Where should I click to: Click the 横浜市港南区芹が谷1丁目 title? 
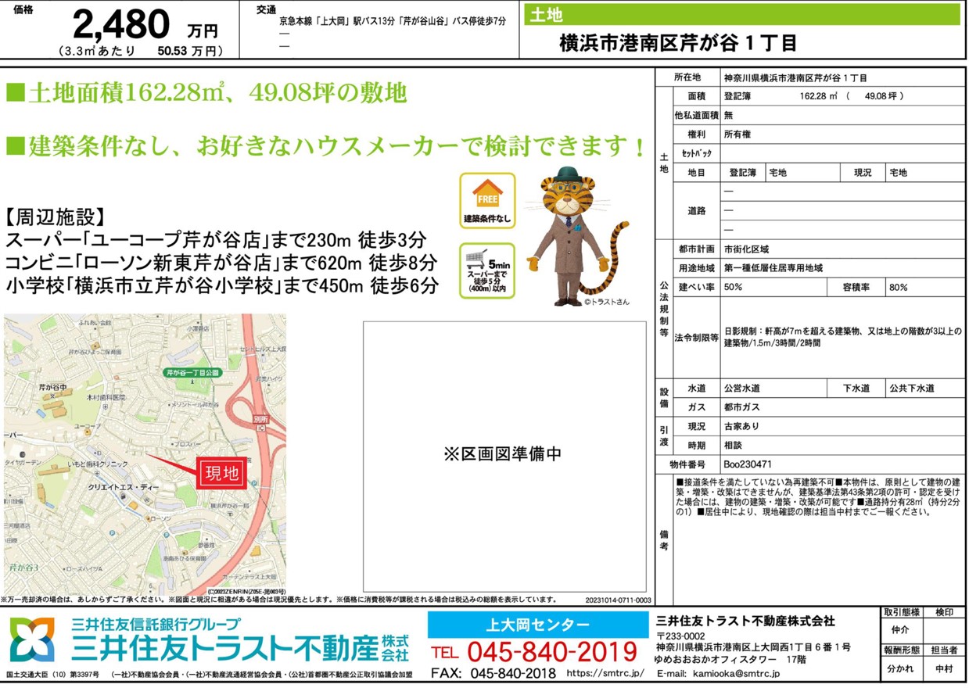678,43
